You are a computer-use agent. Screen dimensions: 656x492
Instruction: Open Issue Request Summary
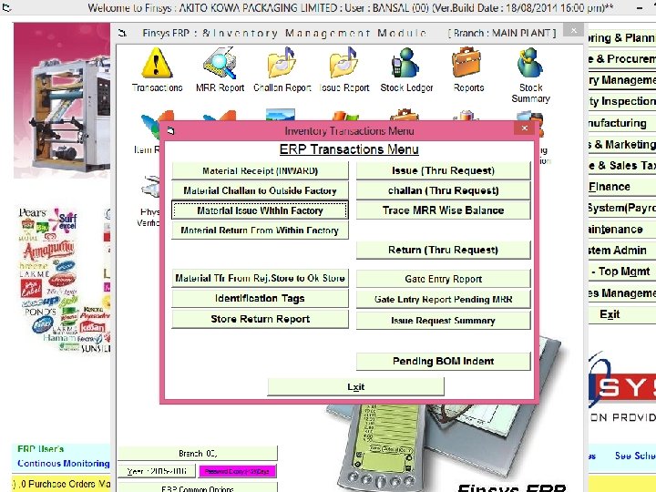coord(443,321)
